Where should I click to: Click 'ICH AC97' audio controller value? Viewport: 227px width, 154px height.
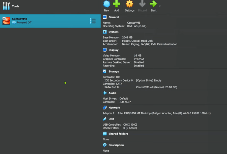coord(125,102)
